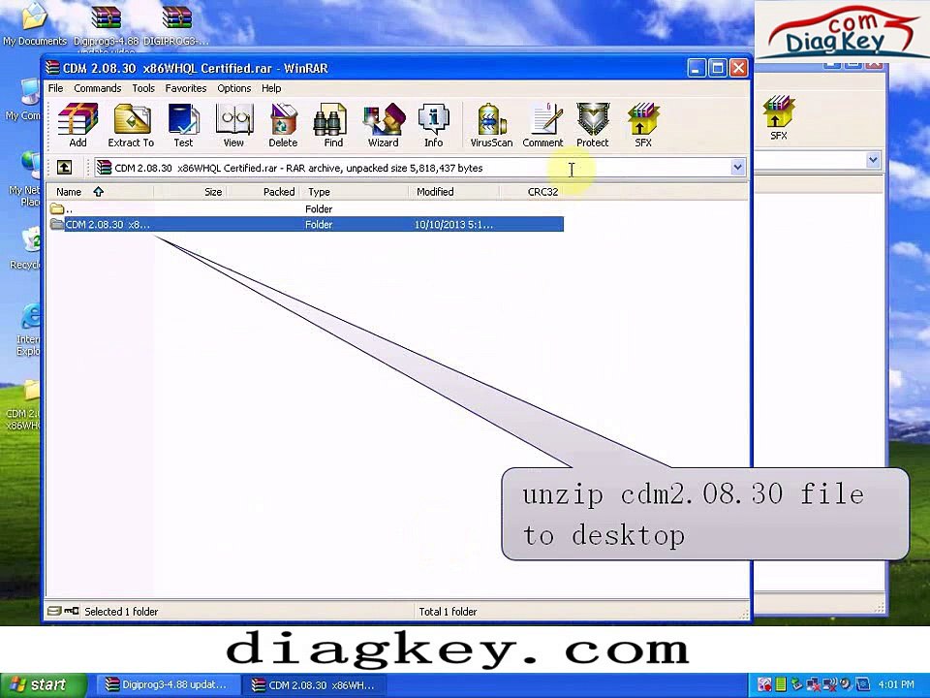Minimize the CDM WinRAR window
This screenshot has width=930, height=698.
point(697,68)
